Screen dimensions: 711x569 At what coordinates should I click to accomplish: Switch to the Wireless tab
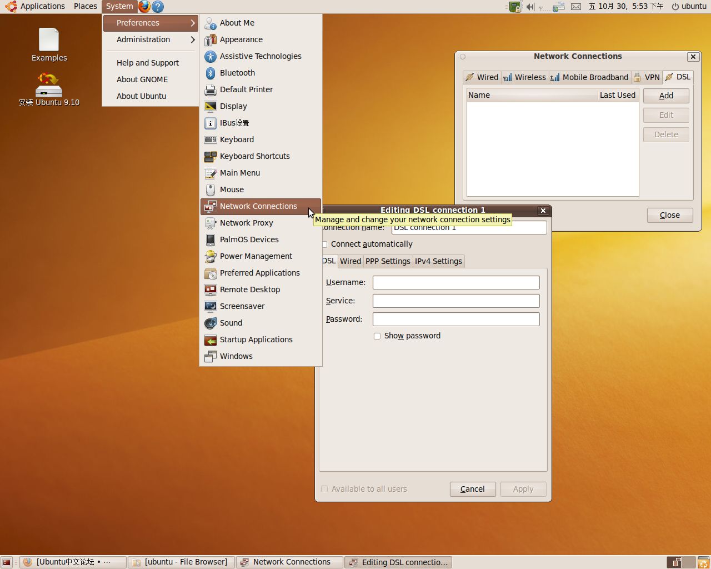(524, 77)
